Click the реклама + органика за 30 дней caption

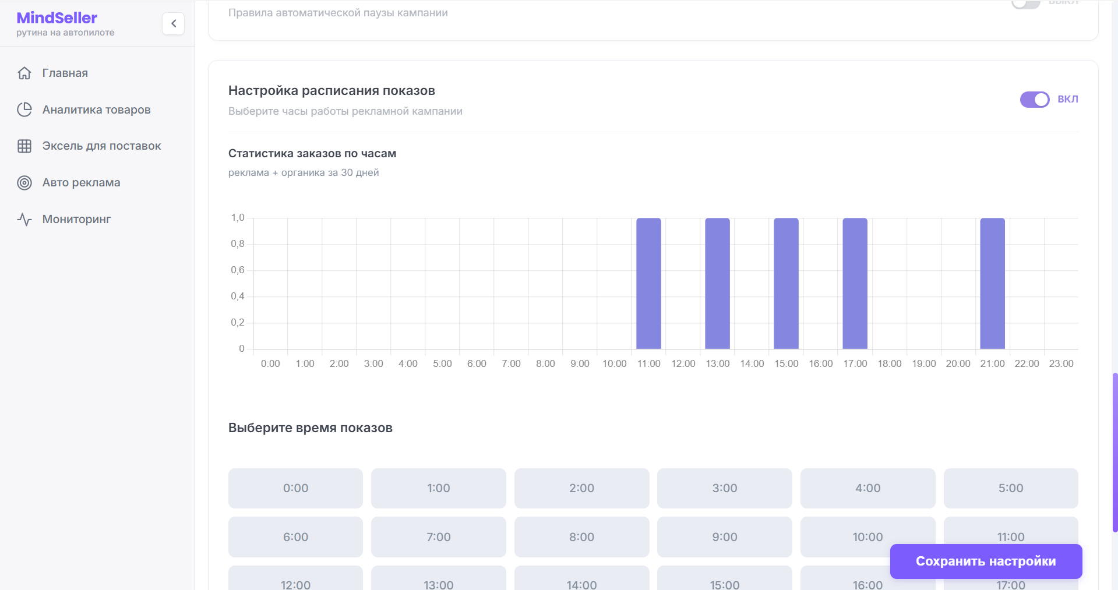tap(304, 173)
